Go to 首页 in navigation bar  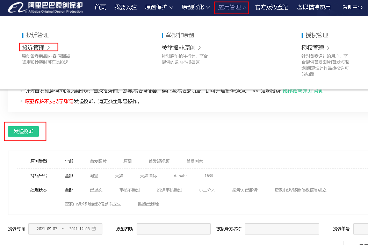point(100,7)
